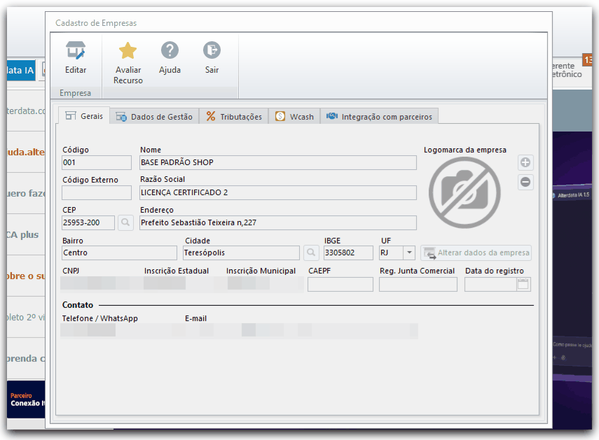Click the Nome input field
This screenshot has height=440, width=599.
pyautogui.click(x=278, y=162)
